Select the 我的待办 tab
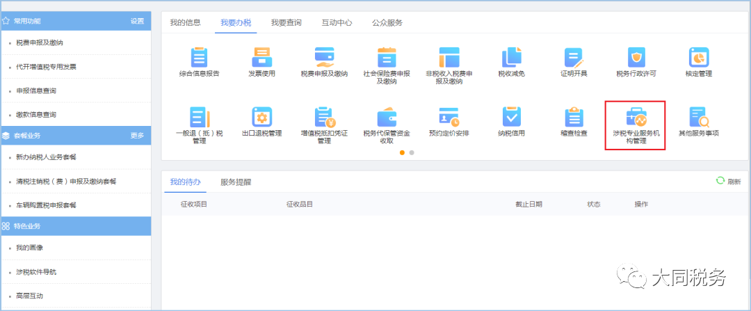The image size is (751, 311). pos(186,182)
